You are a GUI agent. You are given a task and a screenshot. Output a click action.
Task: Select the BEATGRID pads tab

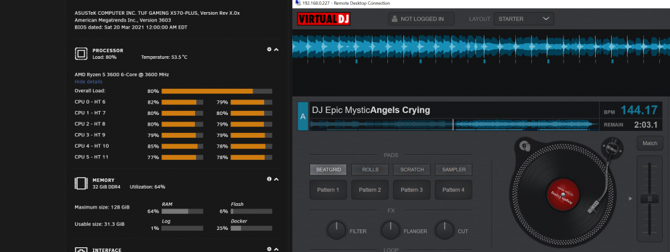point(328,170)
